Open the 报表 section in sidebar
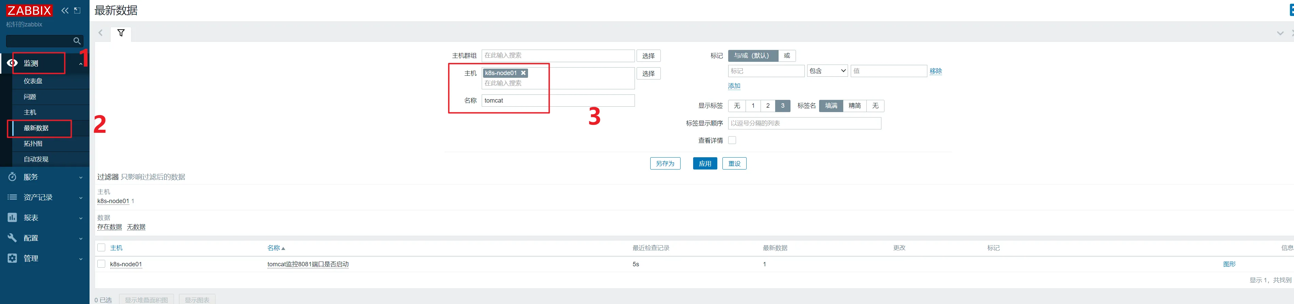 tap(31, 218)
